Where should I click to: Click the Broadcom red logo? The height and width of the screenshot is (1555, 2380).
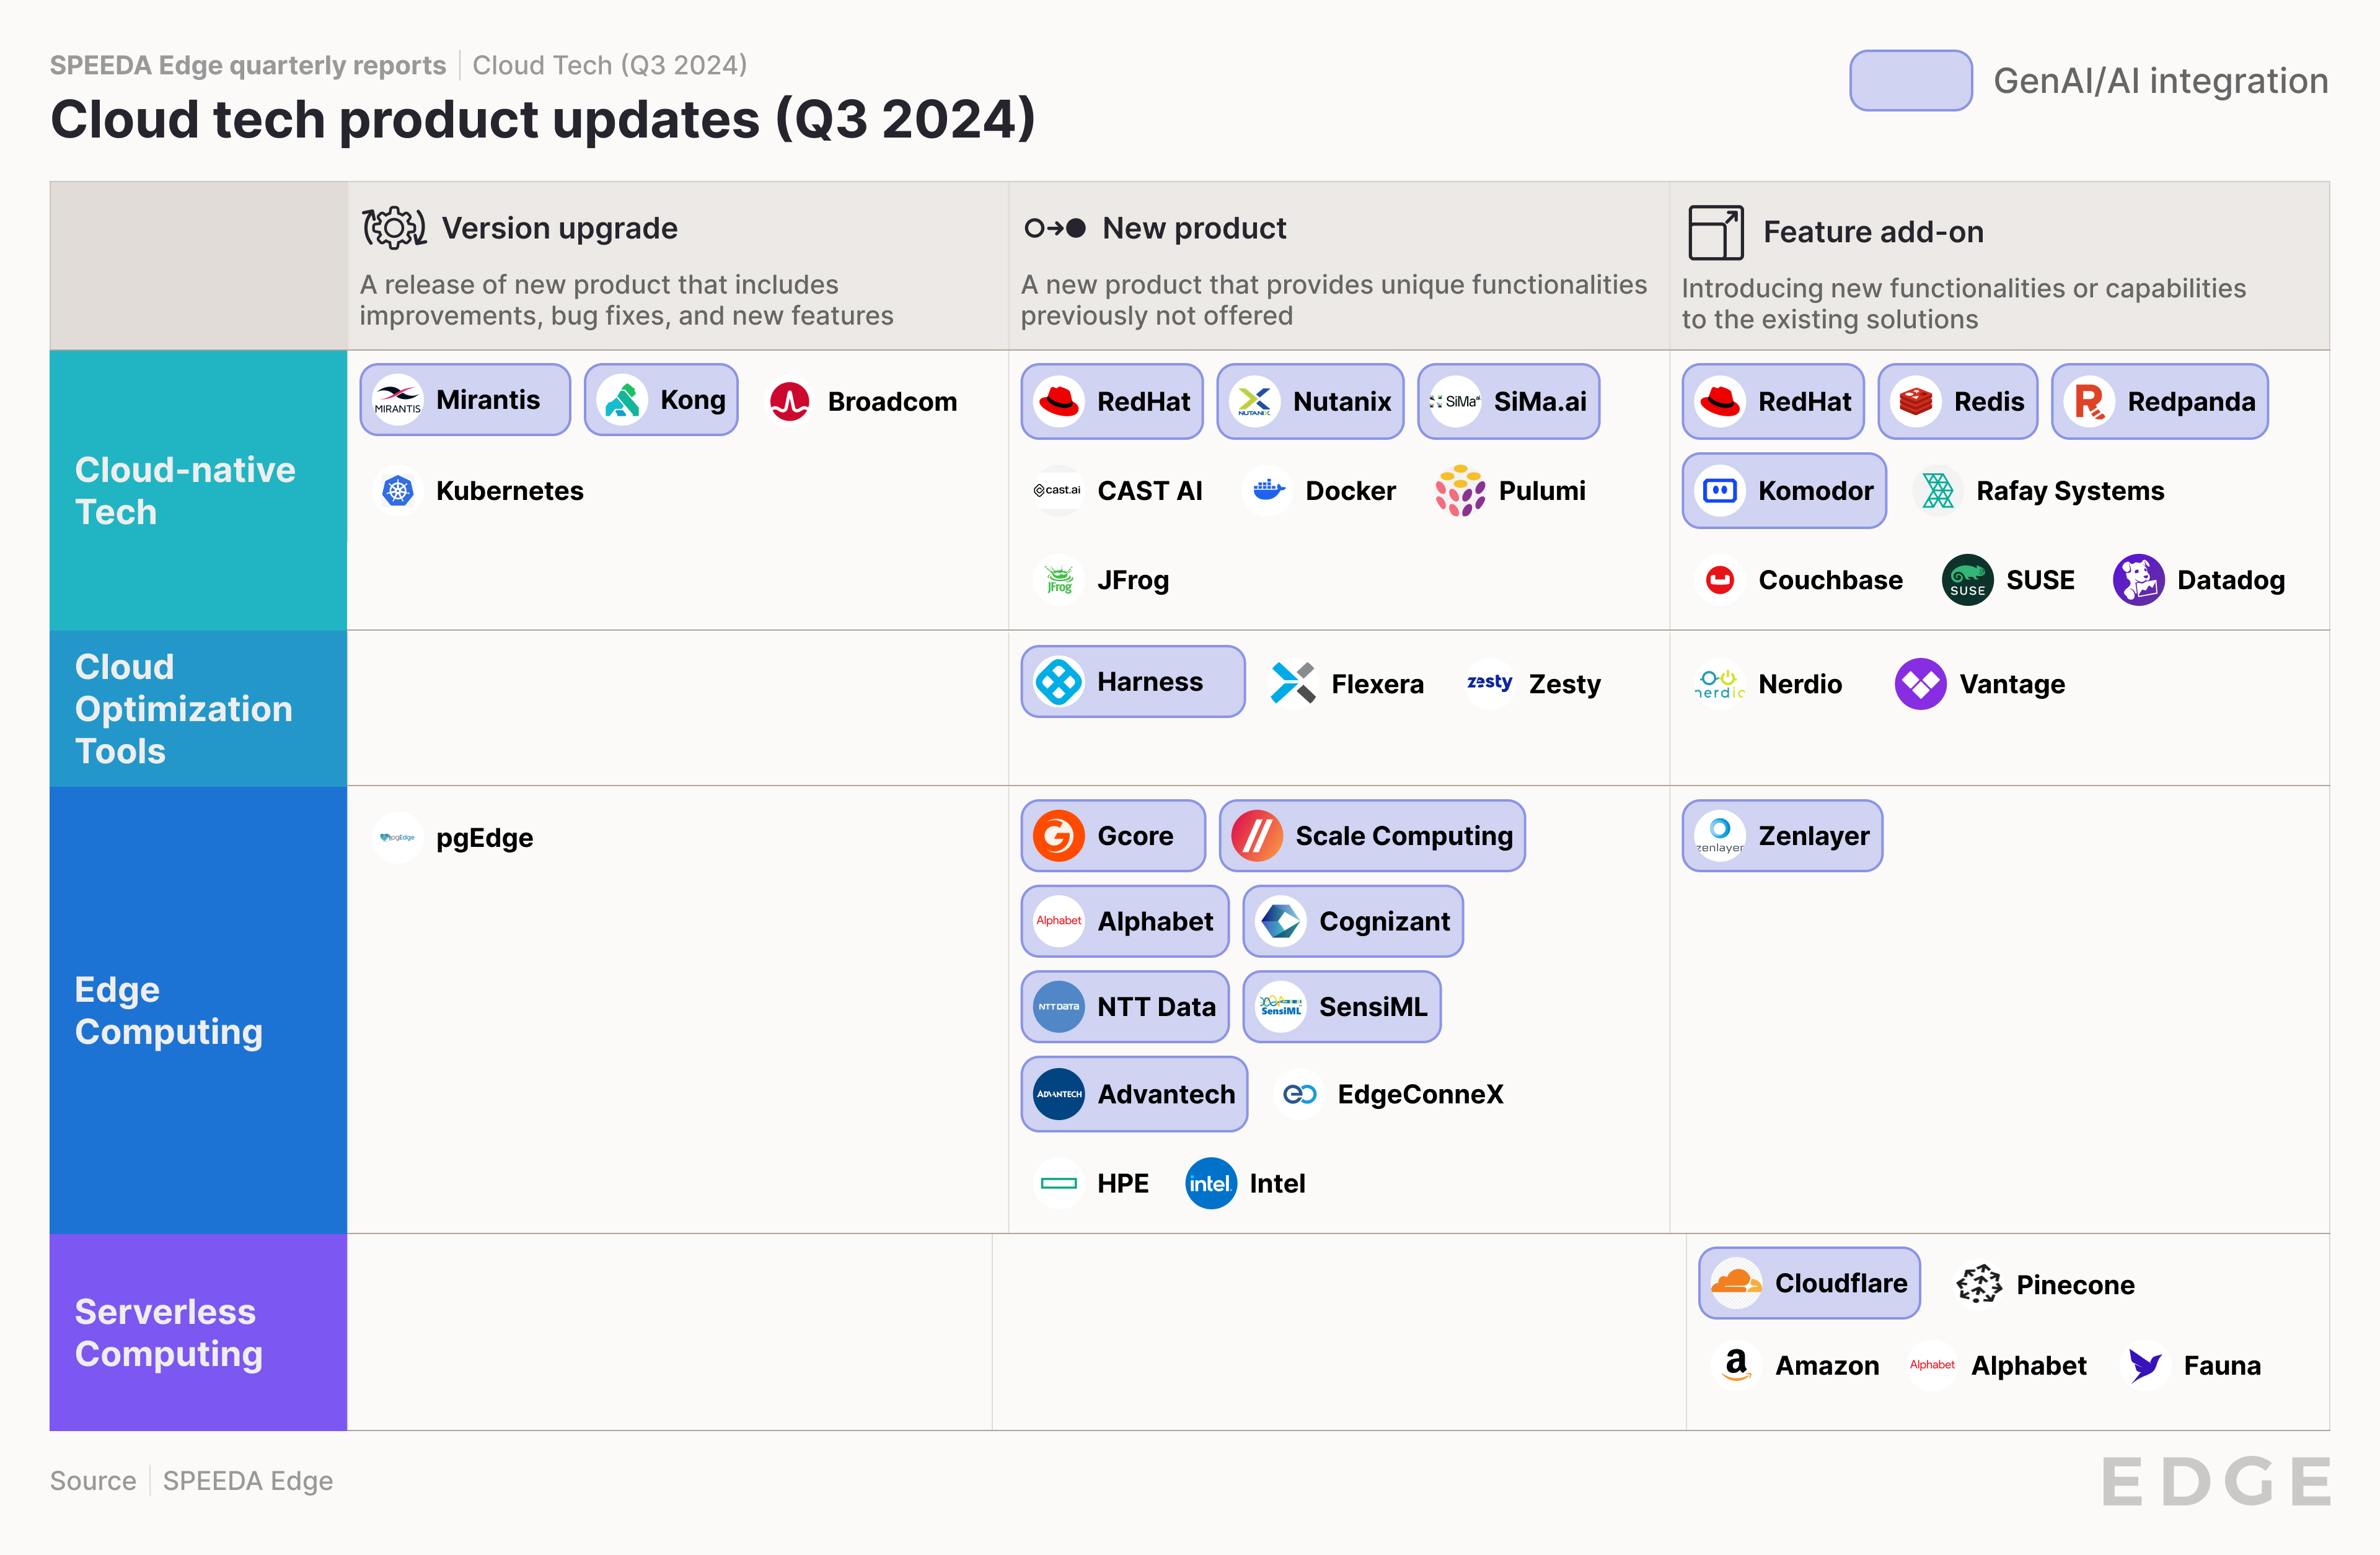point(790,401)
